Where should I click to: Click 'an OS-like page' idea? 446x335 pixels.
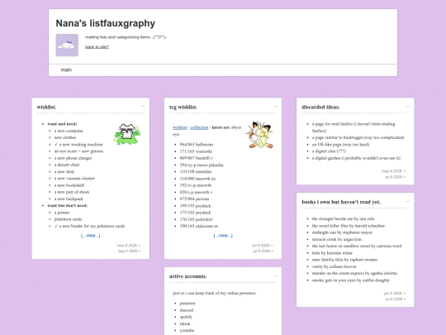coord(341,145)
